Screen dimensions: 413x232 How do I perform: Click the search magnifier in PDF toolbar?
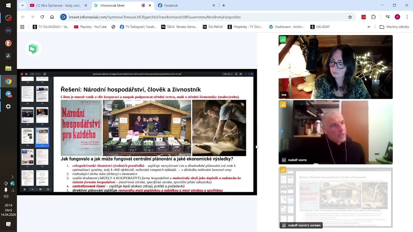point(236,74)
